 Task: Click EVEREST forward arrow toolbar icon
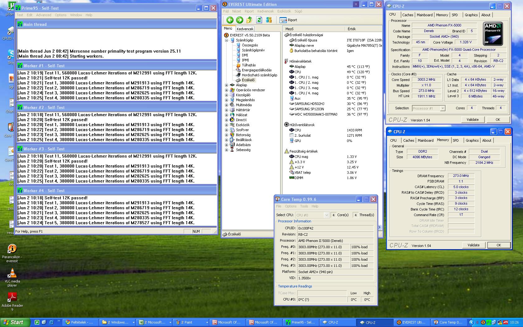coord(239,20)
